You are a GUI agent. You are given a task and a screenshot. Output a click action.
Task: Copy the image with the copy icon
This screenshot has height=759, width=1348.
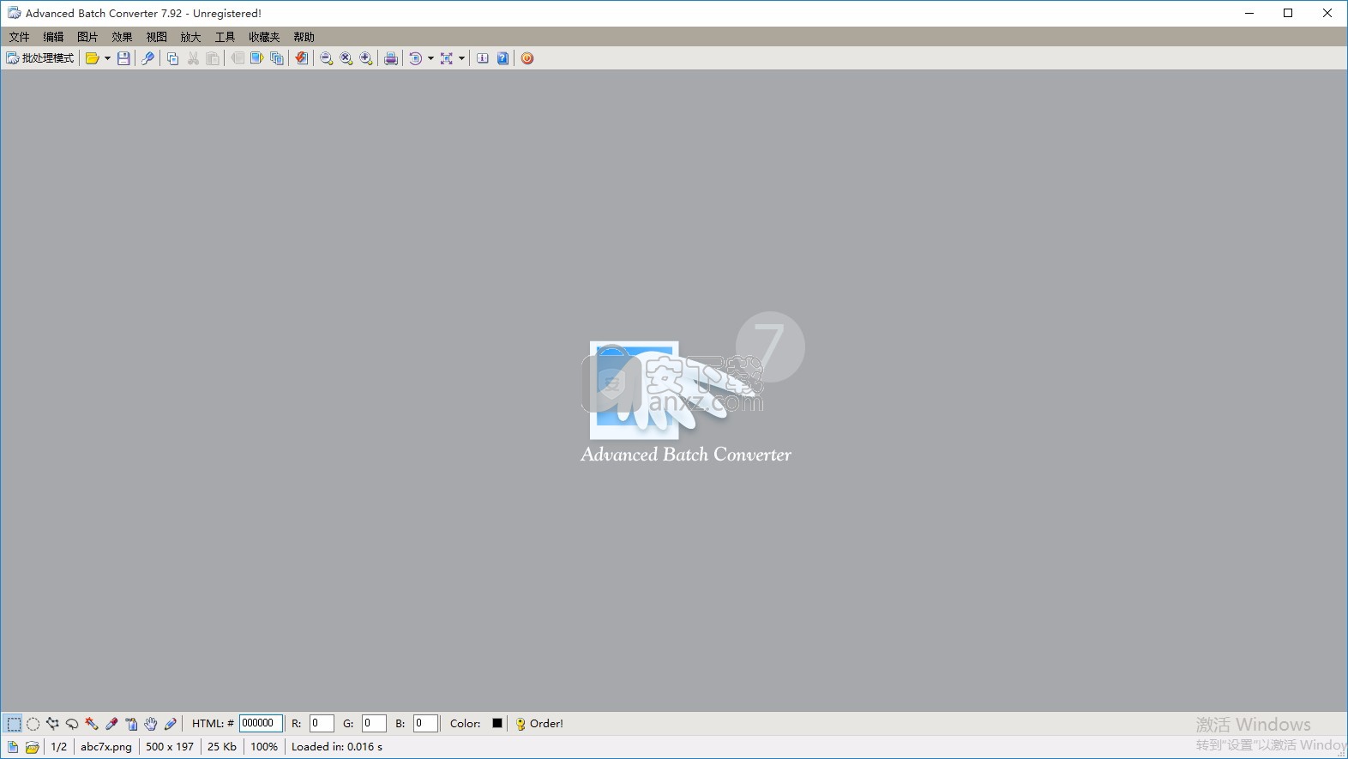click(x=172, y=58)
